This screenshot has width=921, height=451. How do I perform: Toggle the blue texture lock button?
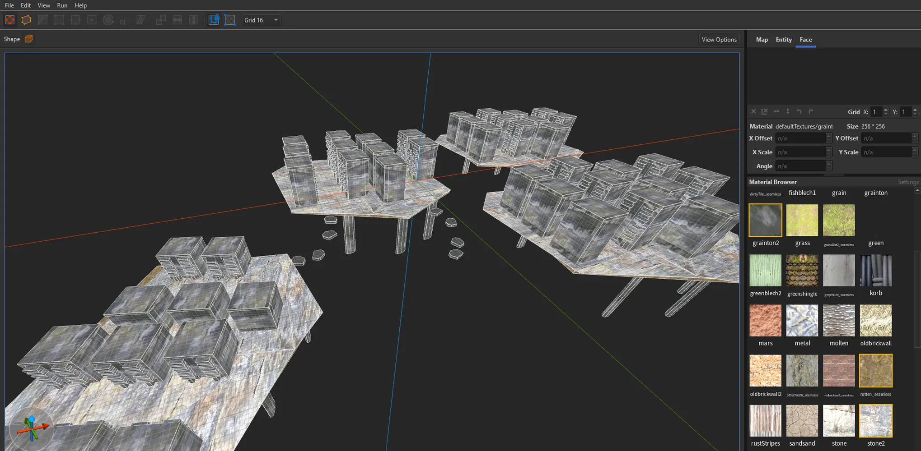point(214,20)
